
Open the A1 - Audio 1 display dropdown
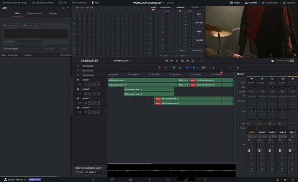click(x=94, y=172)
